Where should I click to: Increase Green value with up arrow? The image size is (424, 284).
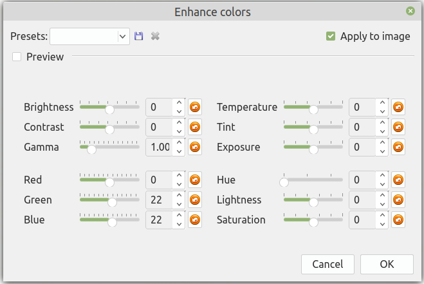pos(179,196)
